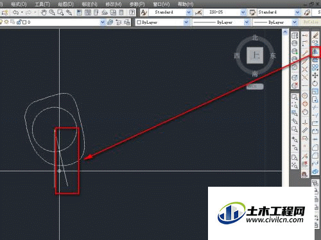Click 东 on the ViewCube compass
Image resolution: width=321 pixels, height=240 pixels.
coord(273,56)
